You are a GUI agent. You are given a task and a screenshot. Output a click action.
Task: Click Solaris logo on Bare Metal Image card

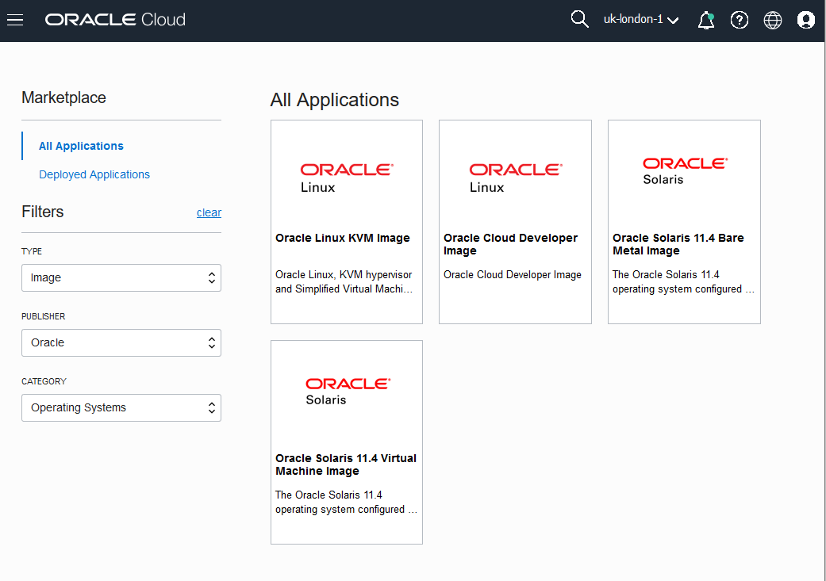(x=684, y=170)
